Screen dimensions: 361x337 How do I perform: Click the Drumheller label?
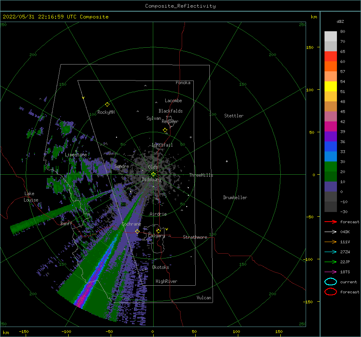(235, 198)
